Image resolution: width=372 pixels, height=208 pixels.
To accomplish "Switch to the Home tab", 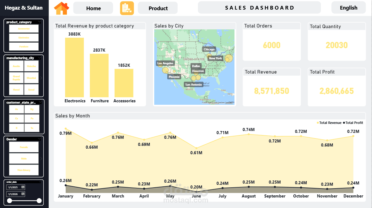I will pyautogui.click(x=93, y=8).
